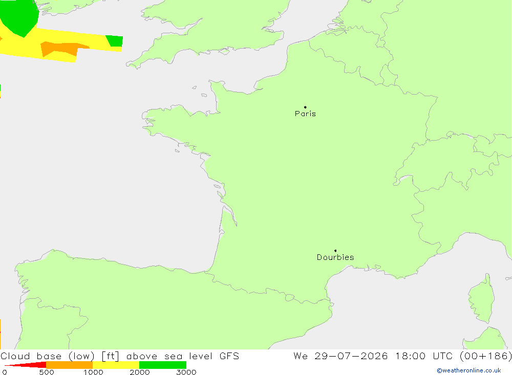Click the '(00+186)' forecast offset text
Viewport: 512px width, 375px height.
[485, 356]
